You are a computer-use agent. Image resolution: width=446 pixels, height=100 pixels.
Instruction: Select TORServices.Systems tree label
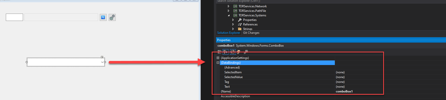(x=252, y=15)
